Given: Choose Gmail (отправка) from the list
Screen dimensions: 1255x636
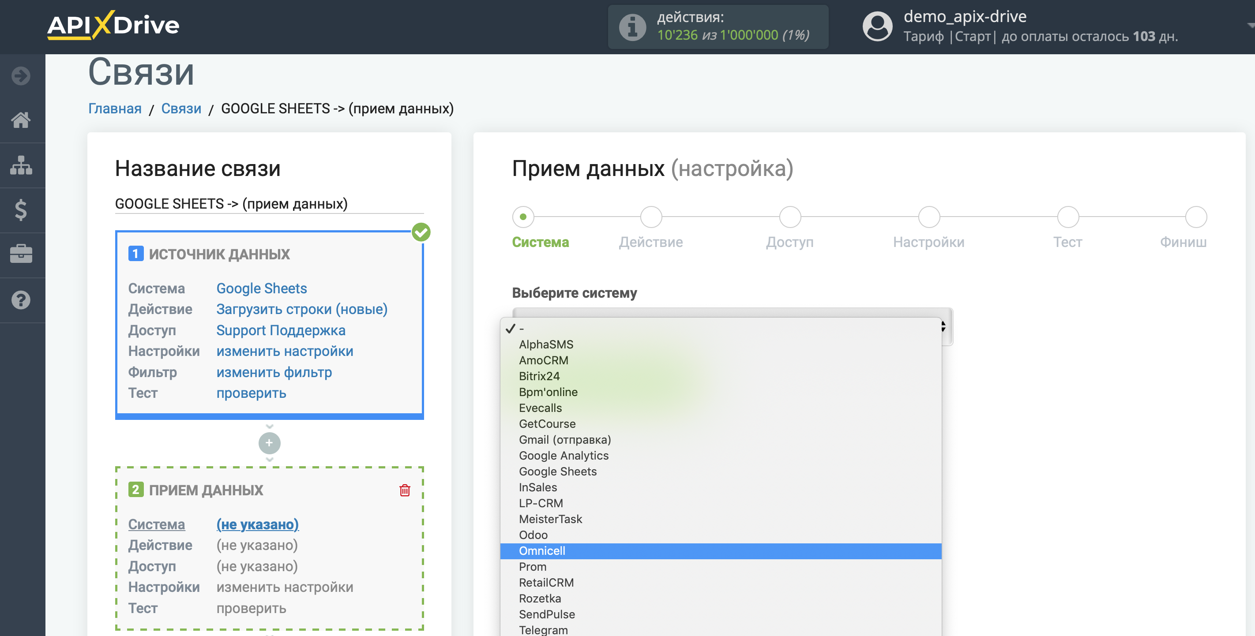Looking at the screenshot, I should pos(721,440).
